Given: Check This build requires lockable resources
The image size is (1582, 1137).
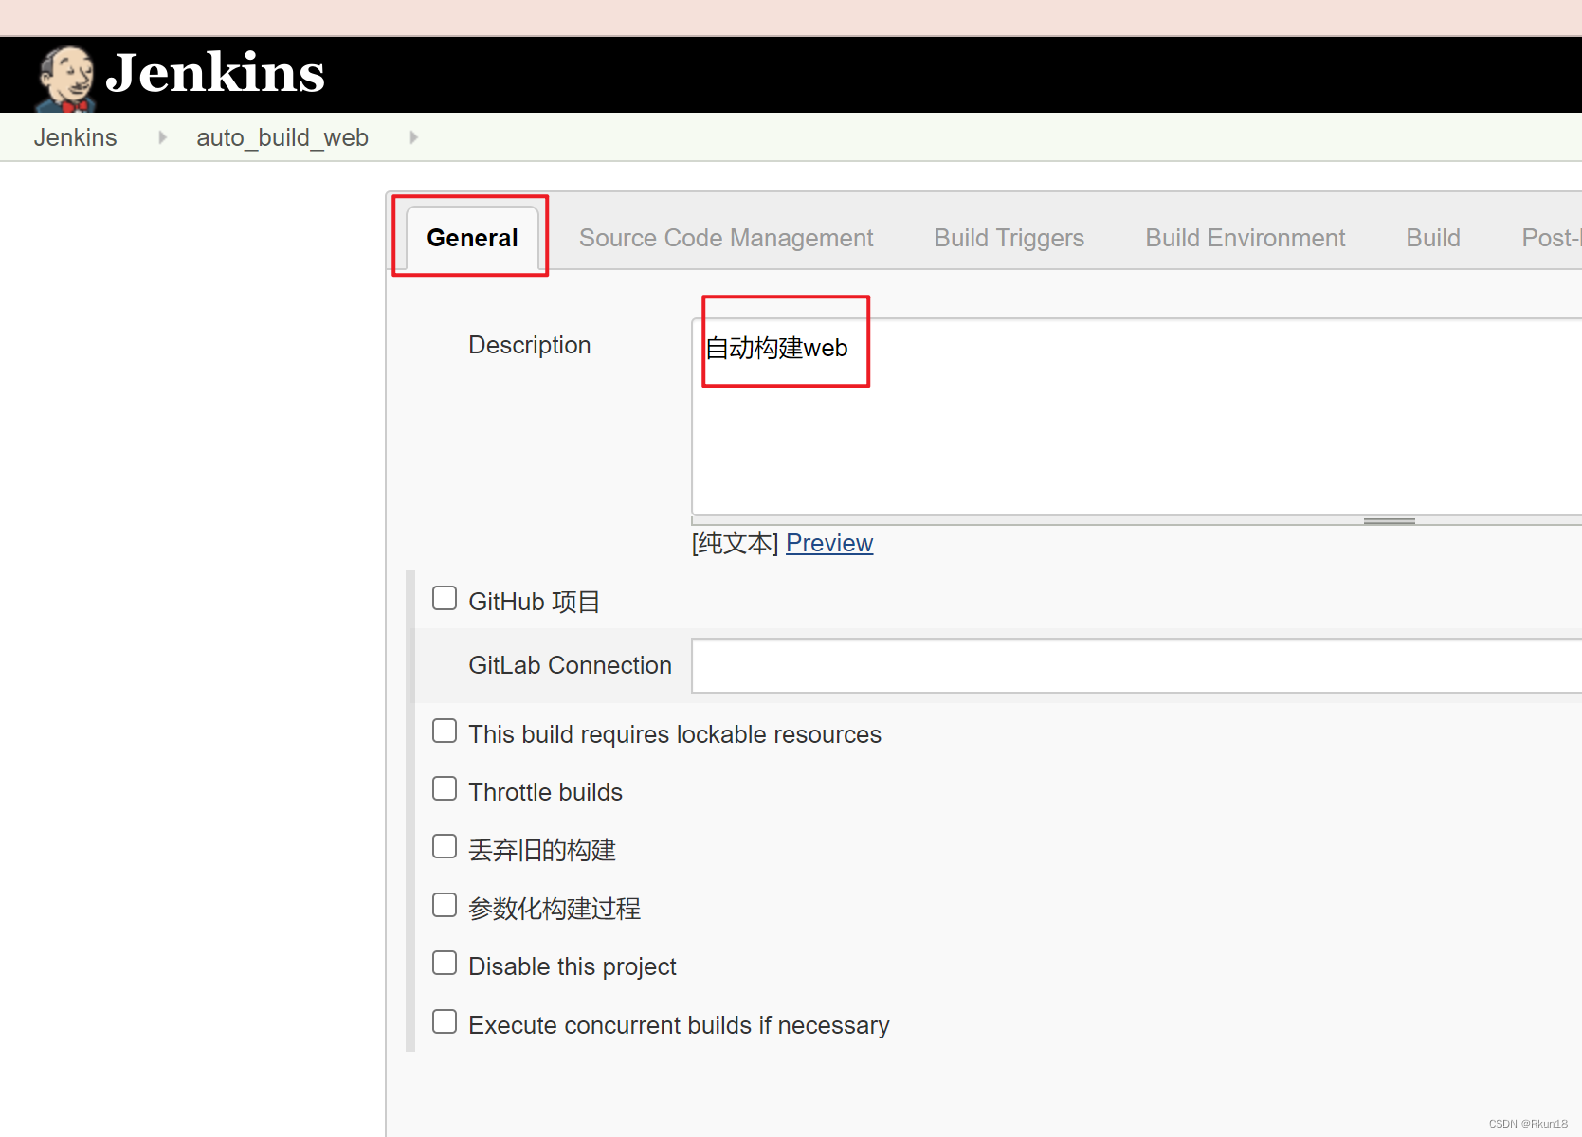Looking at the screenshot, I should coord(445,731).
